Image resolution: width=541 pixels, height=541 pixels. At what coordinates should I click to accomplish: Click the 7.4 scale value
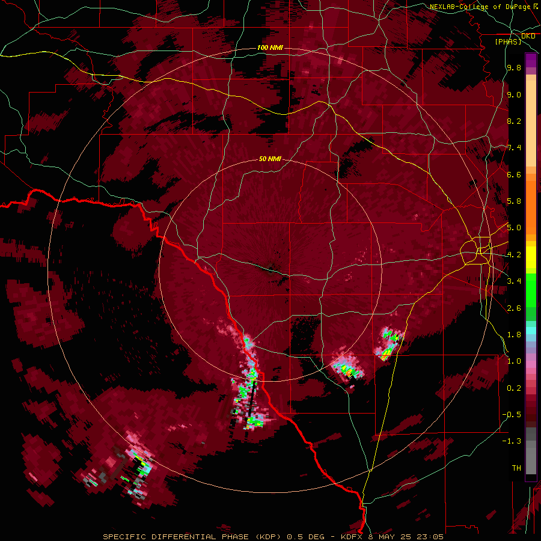[514, 148]
